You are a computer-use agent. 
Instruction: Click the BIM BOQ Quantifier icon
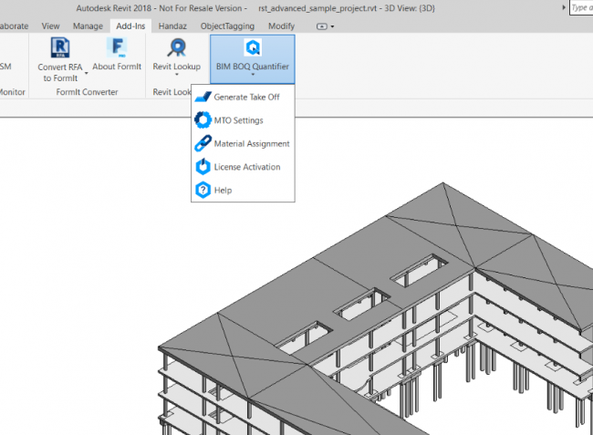pyautogui.click(x=252, y=48)
